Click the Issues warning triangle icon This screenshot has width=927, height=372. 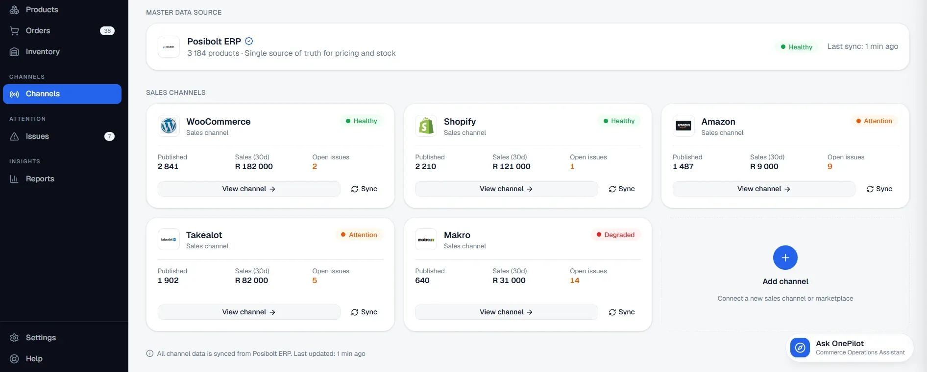pos(15,136)
